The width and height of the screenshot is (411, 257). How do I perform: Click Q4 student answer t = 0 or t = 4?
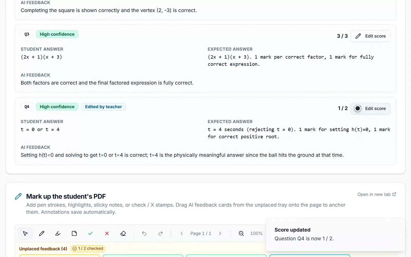pyautogui.click(x=40, y=130)
